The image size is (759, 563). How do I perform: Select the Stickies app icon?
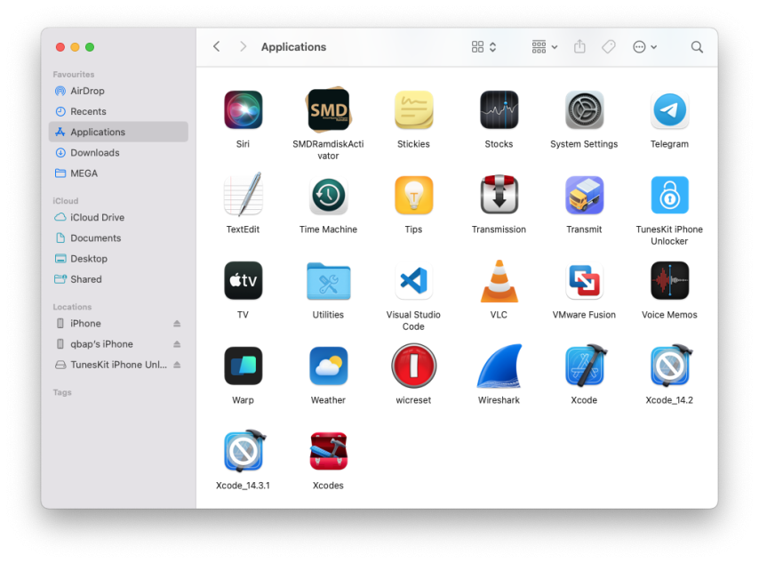[413, 110]
